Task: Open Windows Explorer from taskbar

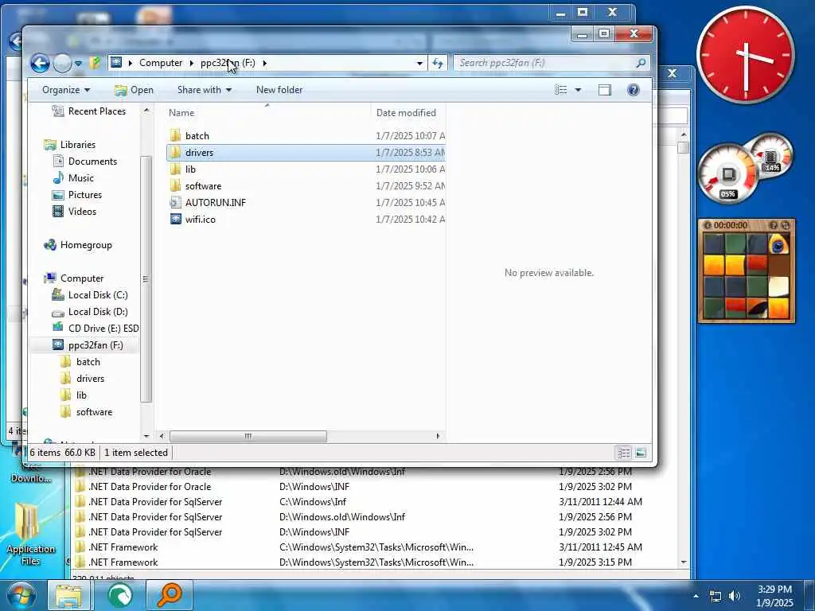Action: (x=69, y=595)
